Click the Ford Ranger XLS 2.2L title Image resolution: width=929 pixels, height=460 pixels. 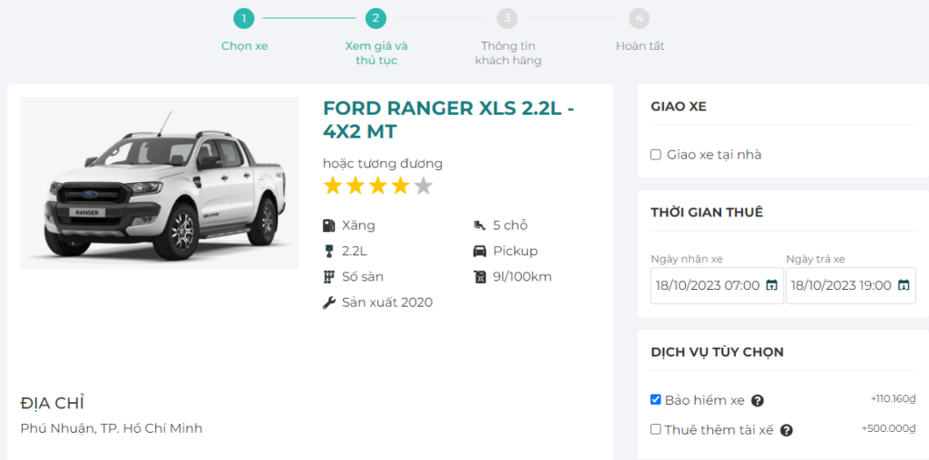point(448,120)
